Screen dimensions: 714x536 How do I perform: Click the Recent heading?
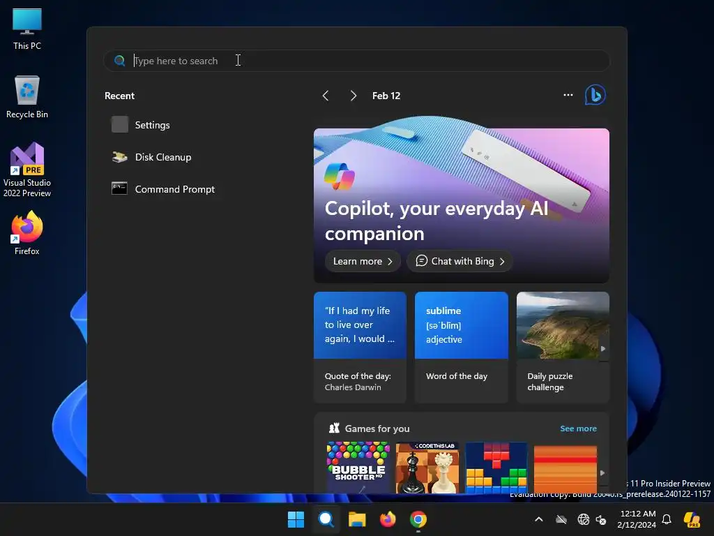click(x=119, y=96)
